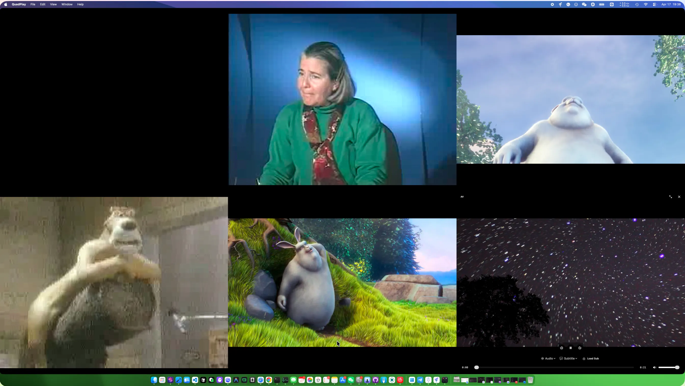
Task: Expand the starry sky pane to fullscreen
Action: [x=670, y=197]
